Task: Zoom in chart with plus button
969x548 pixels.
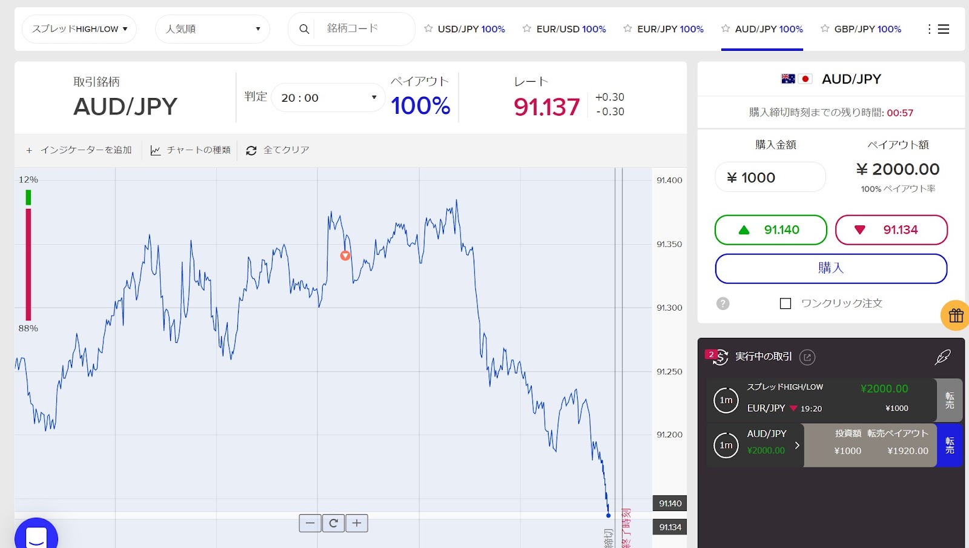Action: 357,523
